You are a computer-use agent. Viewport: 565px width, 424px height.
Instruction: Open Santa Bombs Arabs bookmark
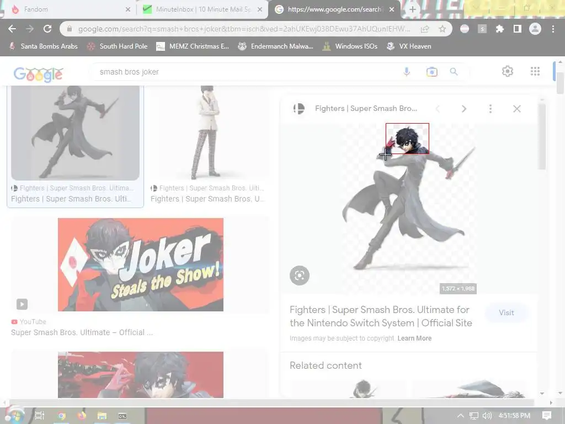tap(43, 46)
